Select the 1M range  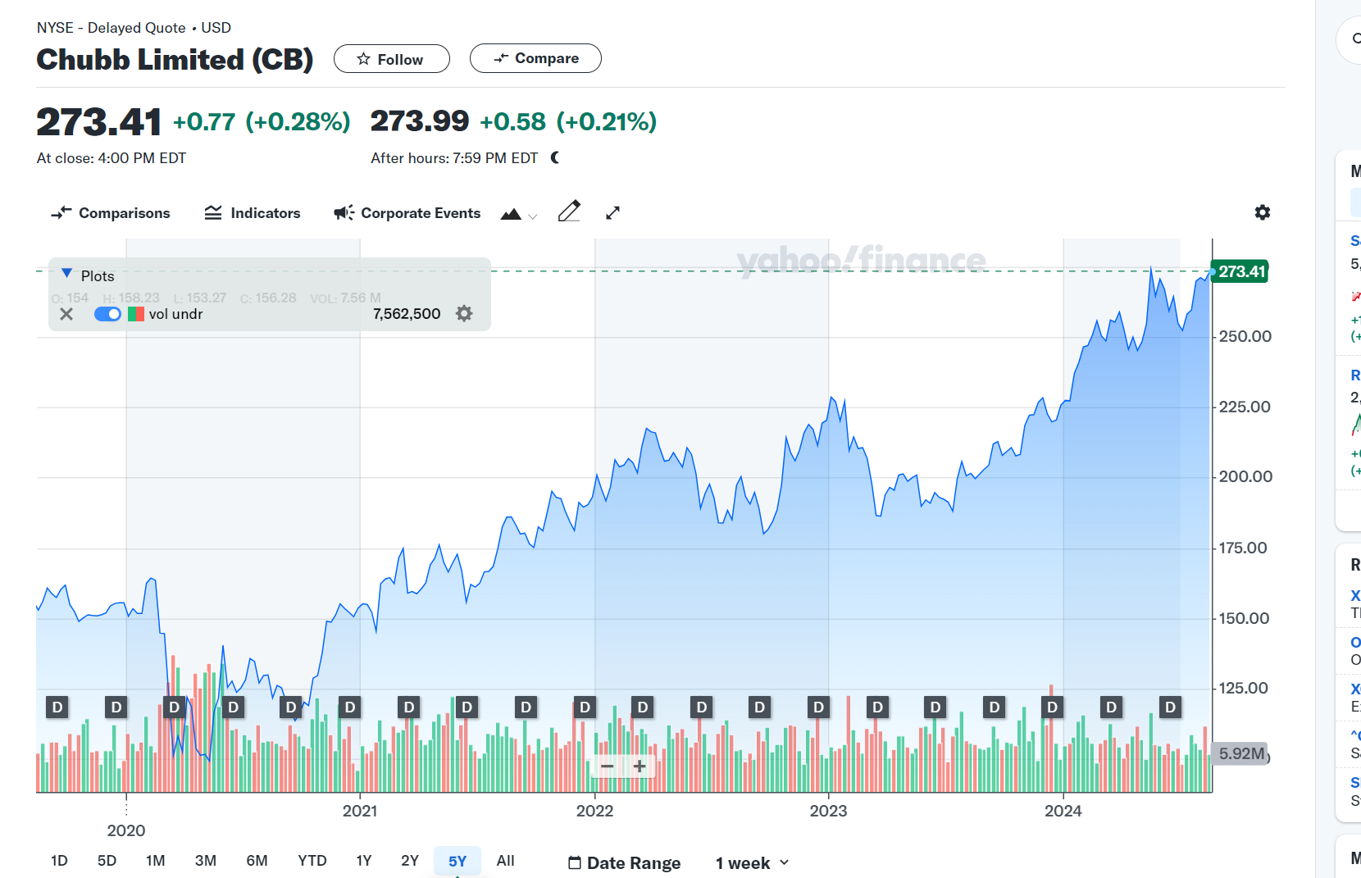pos(156,861)
